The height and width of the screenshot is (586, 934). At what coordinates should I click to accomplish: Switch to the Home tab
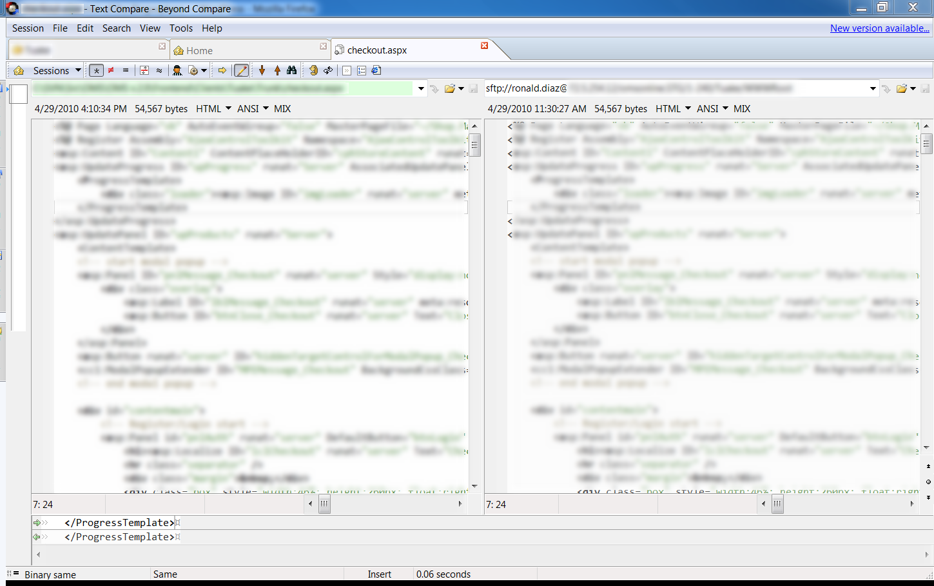[x=199, y=50]
